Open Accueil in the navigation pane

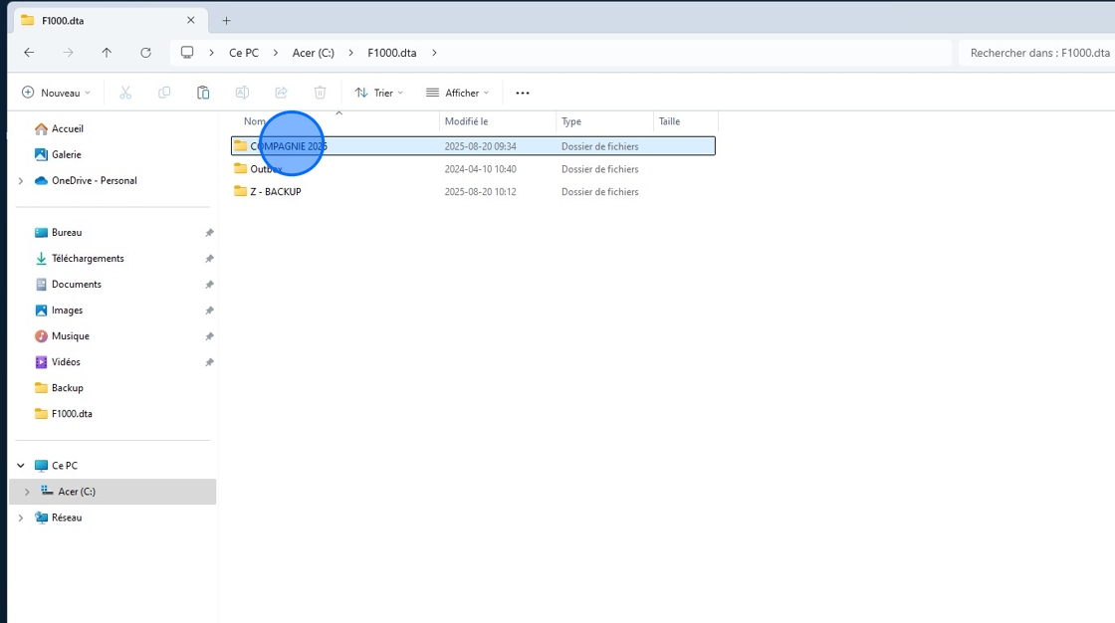(68, 128)
